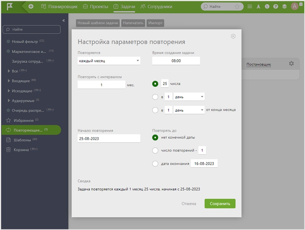The width and height of the screenshot is (305, 230).
Task: Click the circular timer icon in header
Action: [x=267, y=7]
